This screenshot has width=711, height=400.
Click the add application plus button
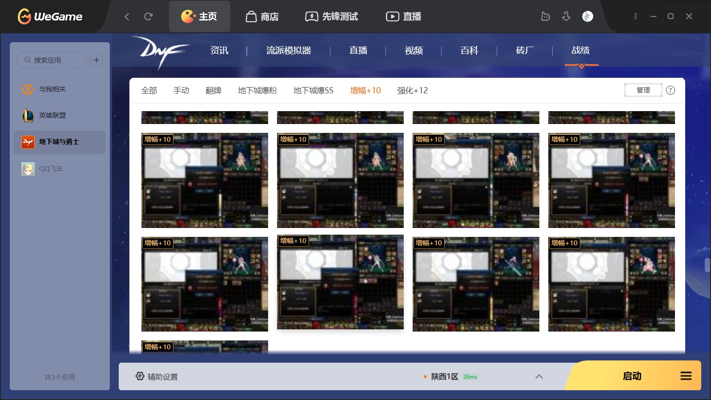pyautogui.click(x=96, y=60)
